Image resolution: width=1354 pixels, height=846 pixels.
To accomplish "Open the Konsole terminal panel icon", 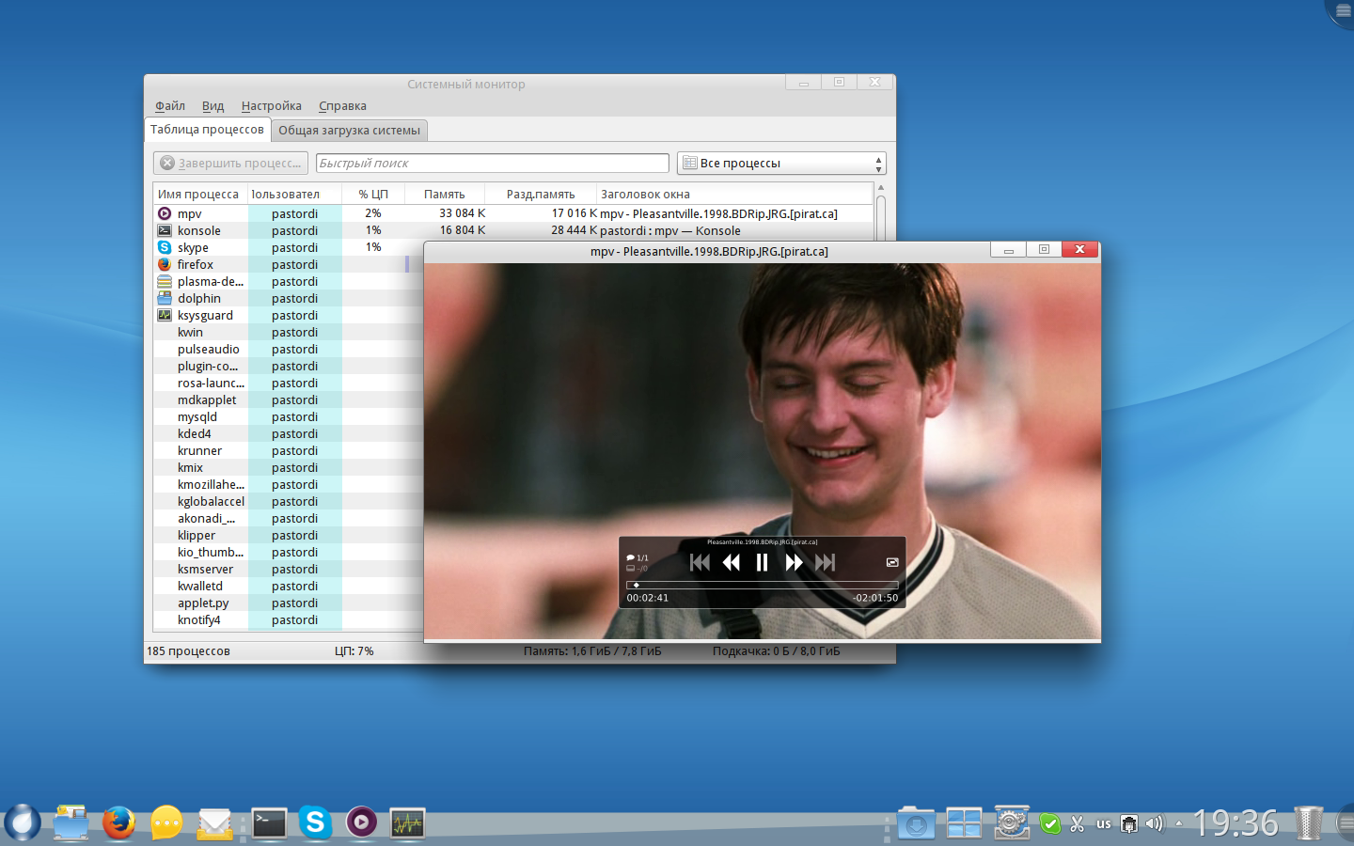I will pos(269,823).
